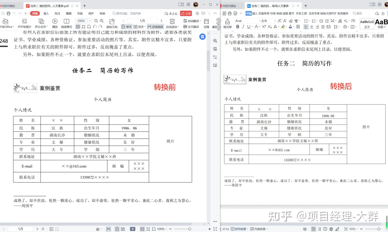Toggle eye-protection icon in PDF status bar
Viewport: 388px width, 232px height.
[x=98, y=229]
